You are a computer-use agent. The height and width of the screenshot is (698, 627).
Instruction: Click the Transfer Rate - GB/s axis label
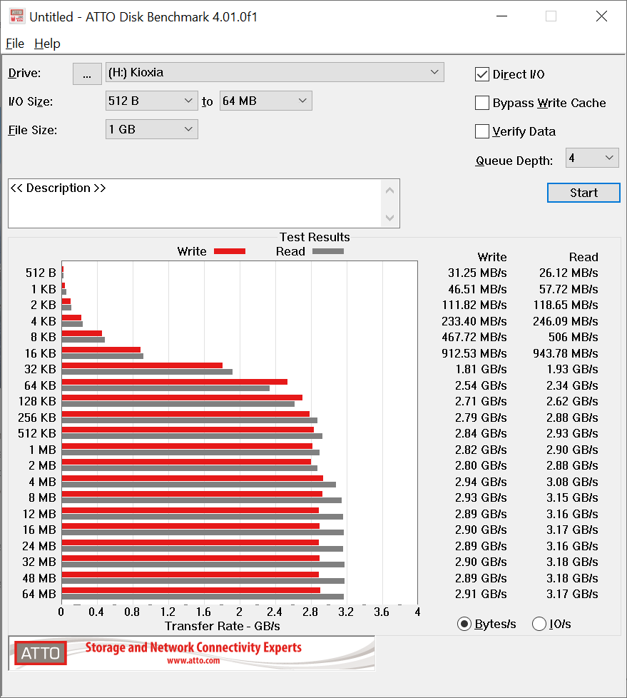223,627
